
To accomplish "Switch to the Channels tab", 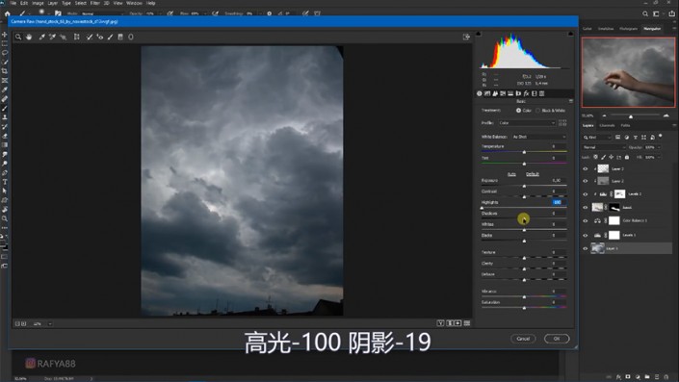I will (x=607, y=125).
